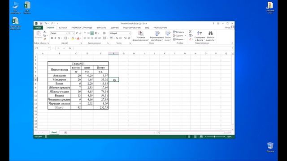Align text right in cell
This screenshot has height=161, width=287.
click(92, 38)
